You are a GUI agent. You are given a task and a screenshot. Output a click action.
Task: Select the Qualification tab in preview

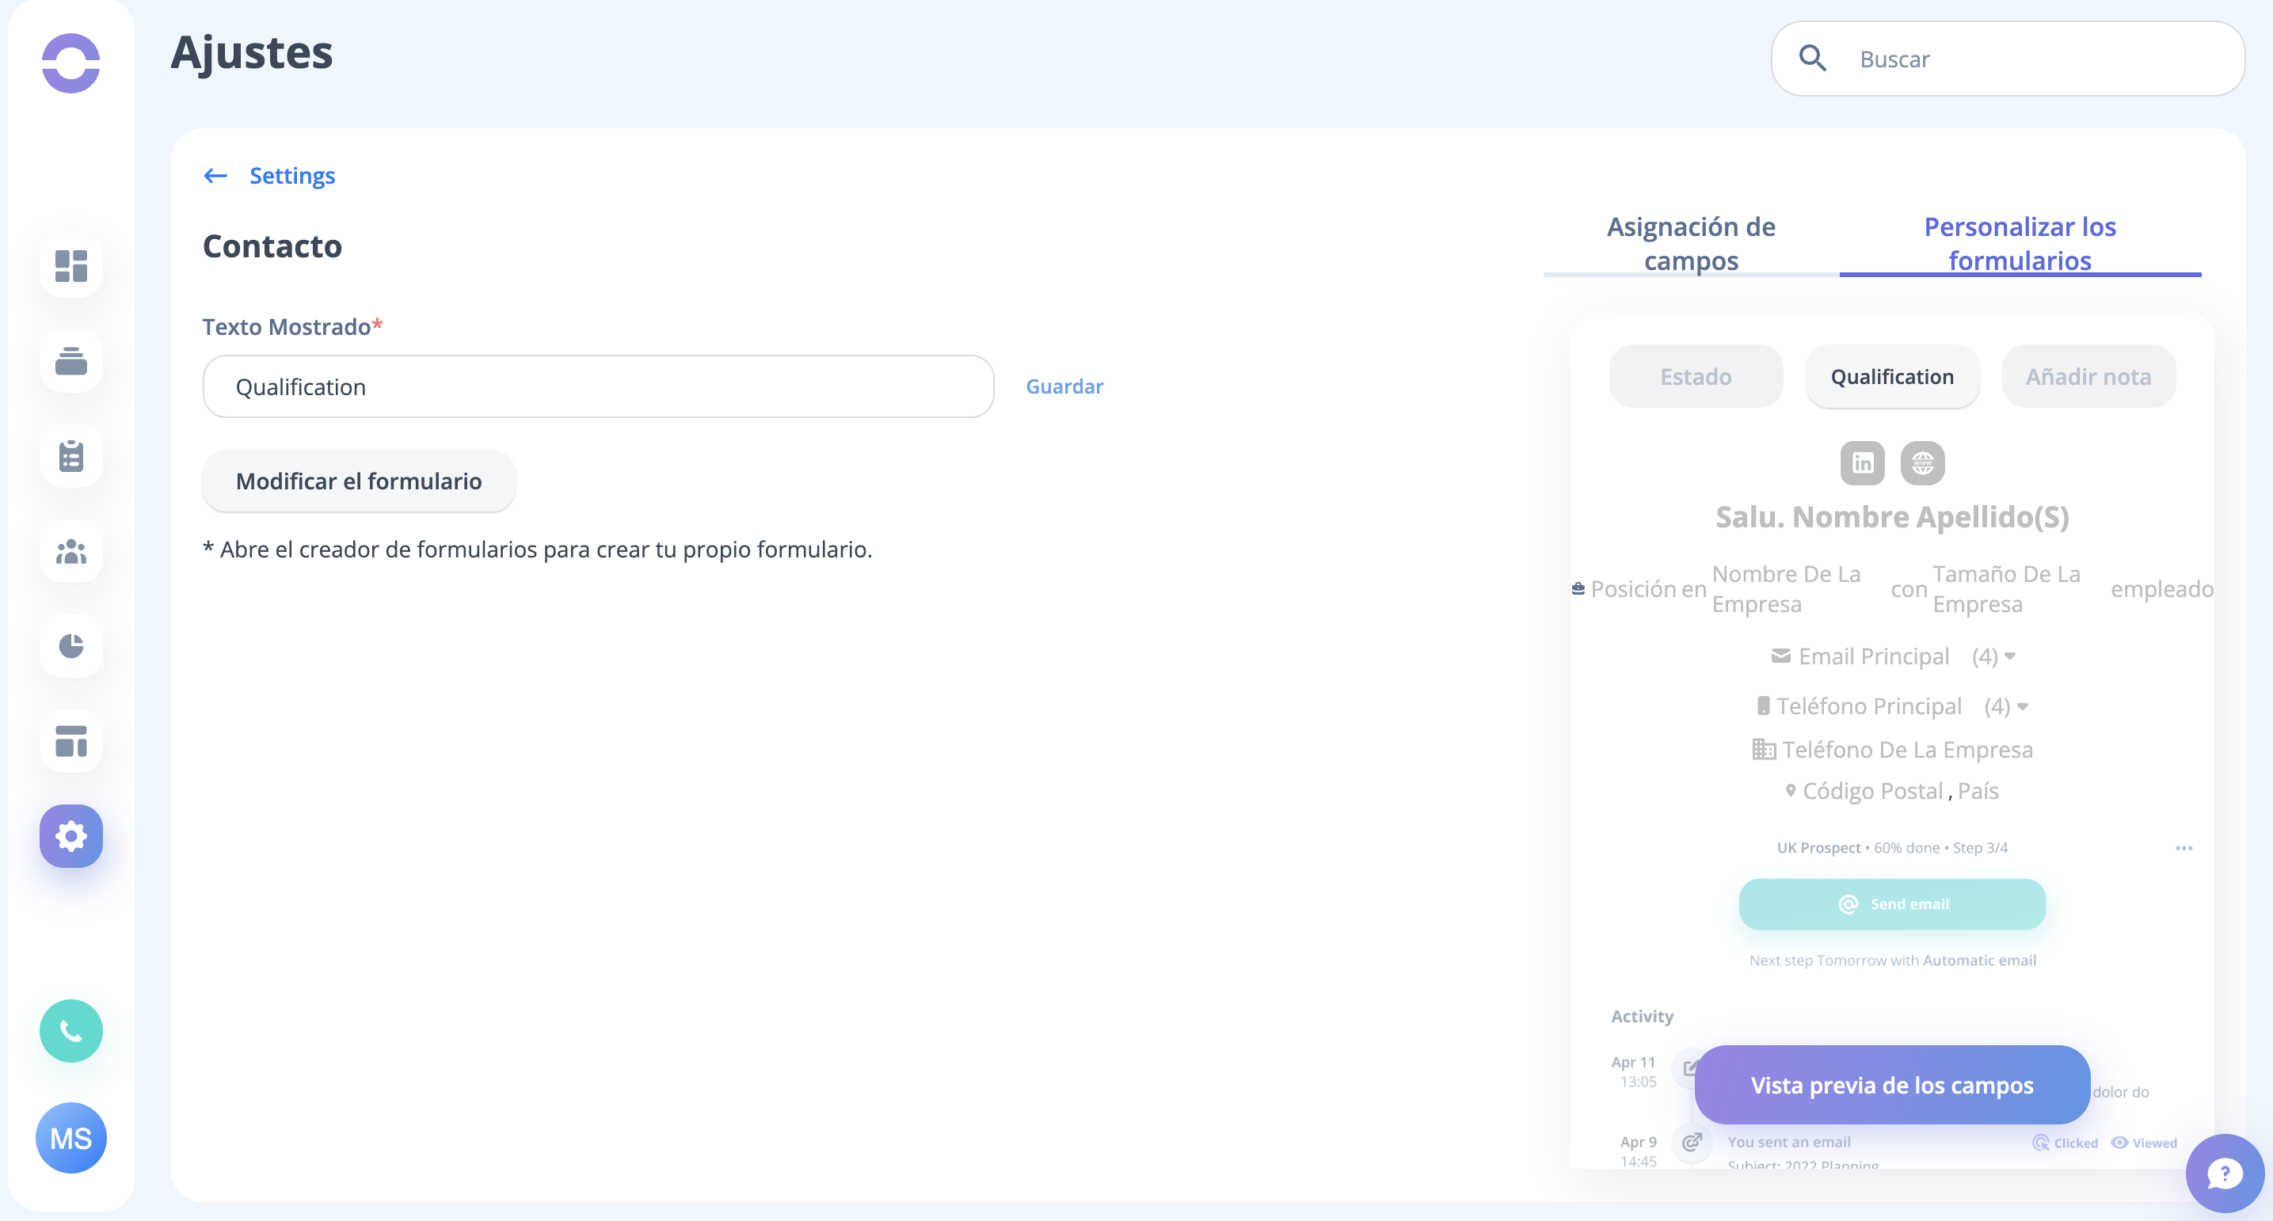(x=1892, y=377)
